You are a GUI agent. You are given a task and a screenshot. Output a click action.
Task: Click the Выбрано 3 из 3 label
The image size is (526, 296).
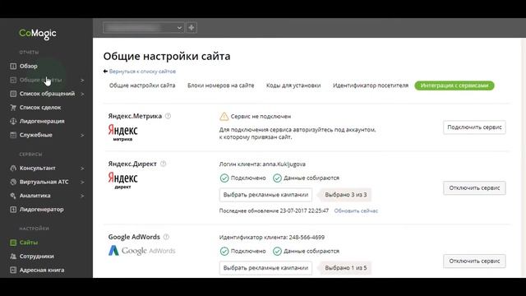coord(345,195)
